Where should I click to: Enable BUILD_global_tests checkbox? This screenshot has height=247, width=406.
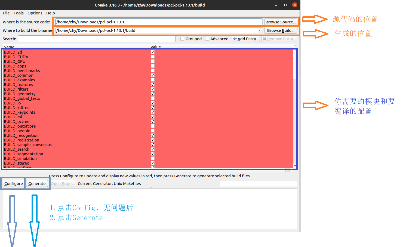[153, 98]
